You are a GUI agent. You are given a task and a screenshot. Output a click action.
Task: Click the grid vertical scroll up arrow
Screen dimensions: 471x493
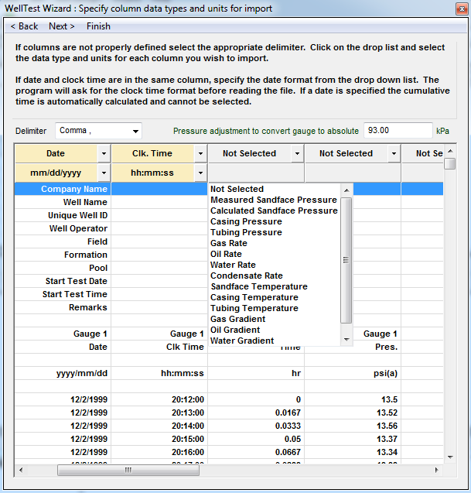pos(450,151)
